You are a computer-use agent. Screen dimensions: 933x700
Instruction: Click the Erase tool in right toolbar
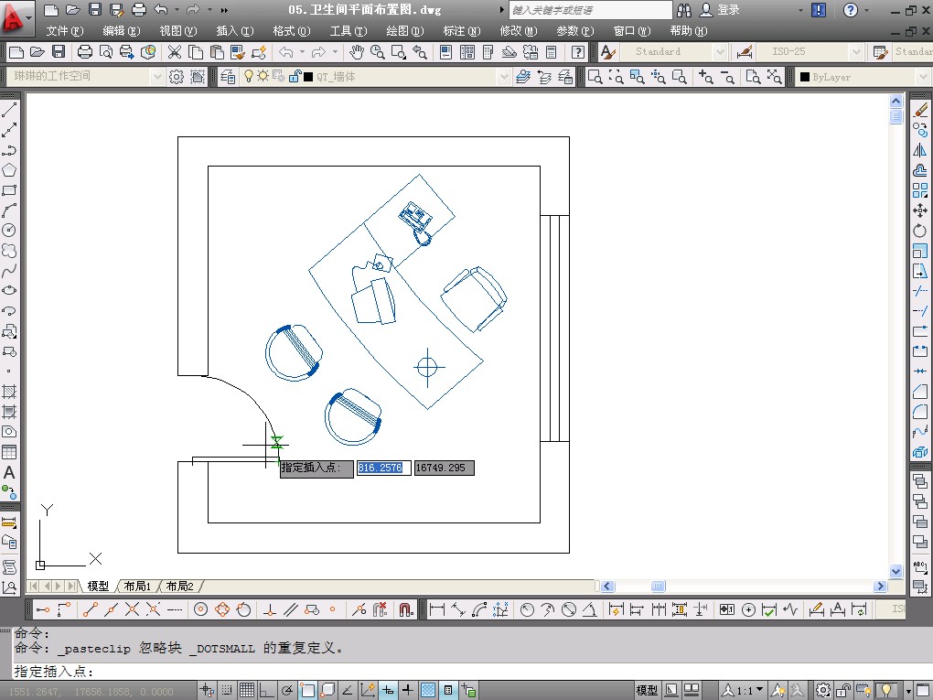[x=920, y=110]
